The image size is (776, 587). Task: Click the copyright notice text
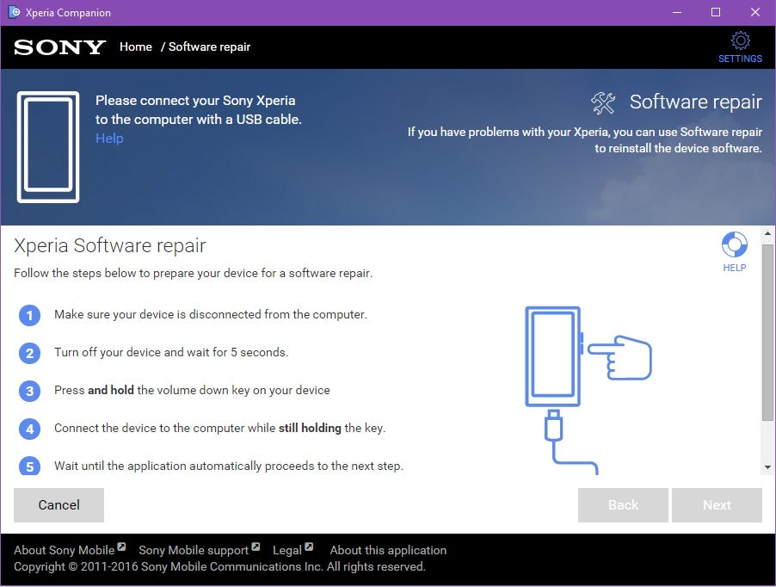(219, 566)
